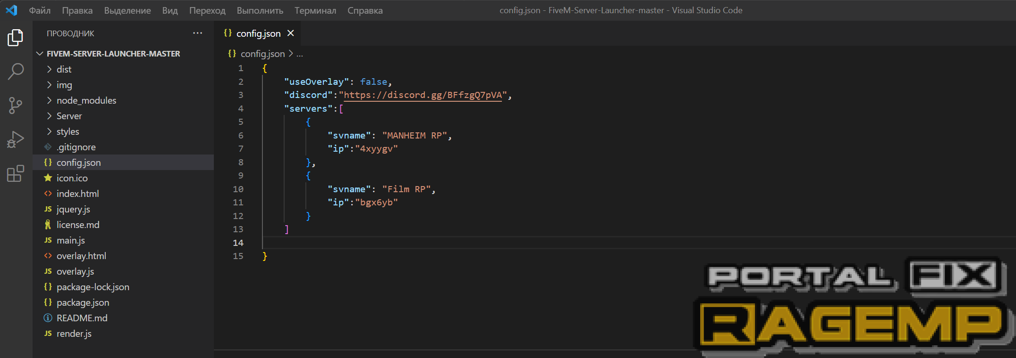The width and height of the screenshot is (1016, 358).
Task: Collapse the FIVEM-SERVER-LAUNCHER-MASTER root folder
Action: tap(40, 54)
